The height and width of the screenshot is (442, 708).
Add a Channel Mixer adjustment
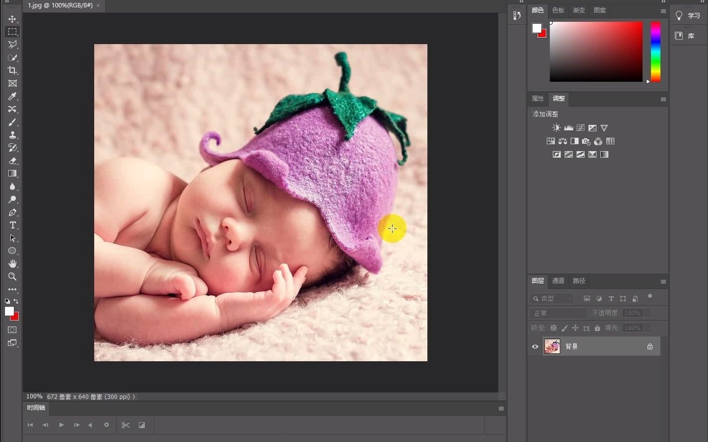tap(598, 141)
